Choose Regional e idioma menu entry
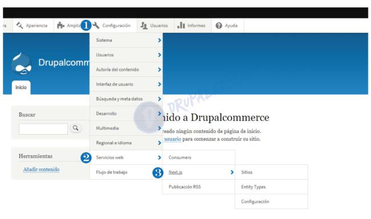Image resolution: width=371 pixels, height=219 pixels. 126,143
